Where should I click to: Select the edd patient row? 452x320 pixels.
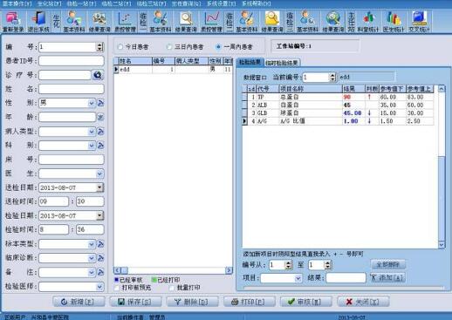coord(174,70)
